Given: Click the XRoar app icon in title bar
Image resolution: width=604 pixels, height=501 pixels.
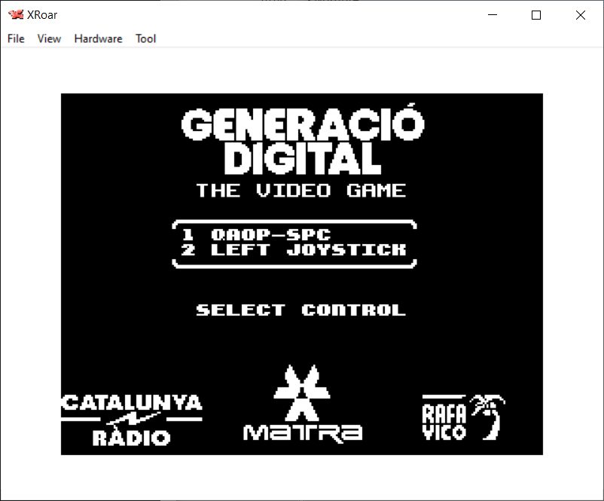Looking at the screenshot, I should [x=14, y=15].
